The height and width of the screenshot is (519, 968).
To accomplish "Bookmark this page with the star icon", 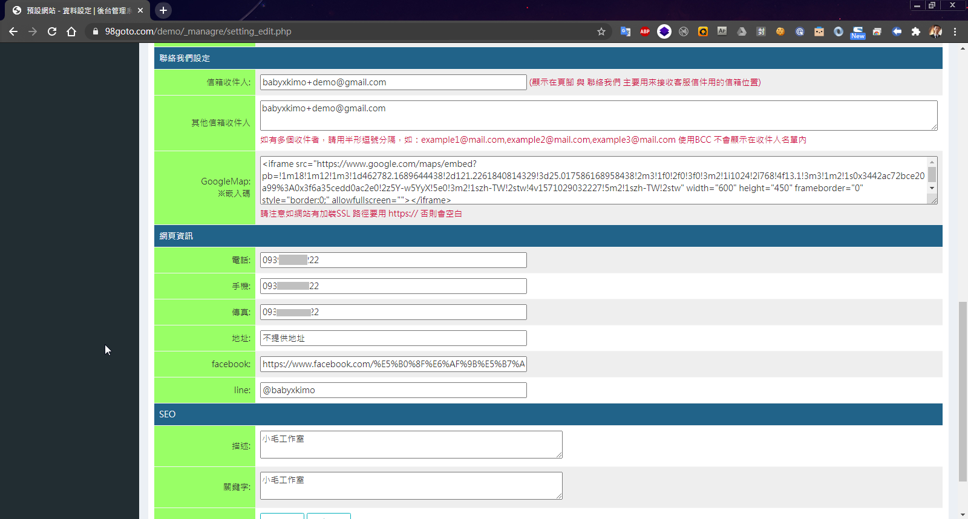I will tap(601, 31).
